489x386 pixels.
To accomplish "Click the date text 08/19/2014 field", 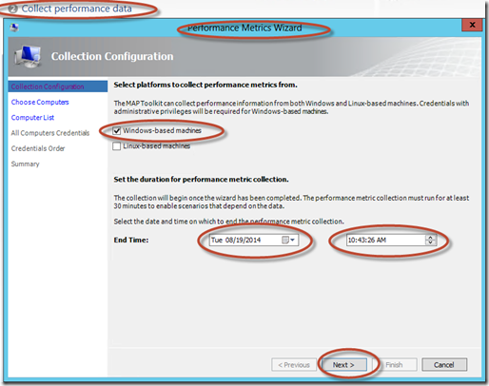I will (x=243, y=240).
